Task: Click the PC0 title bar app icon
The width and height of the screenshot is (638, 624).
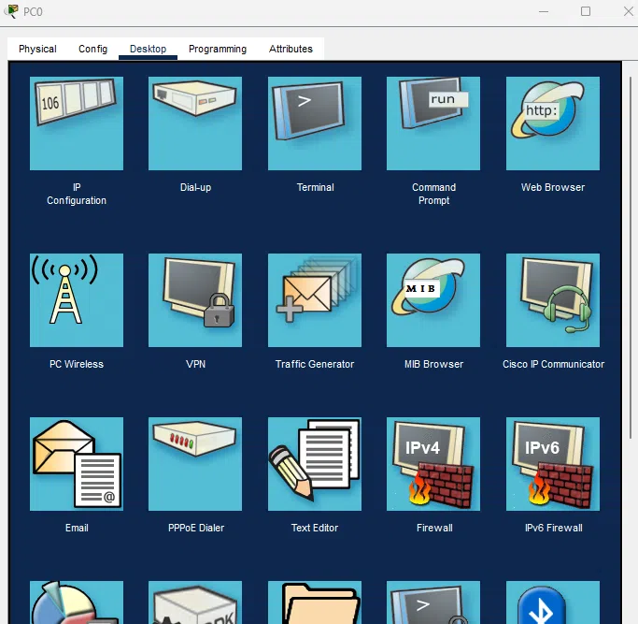Action: coord(12,11)
